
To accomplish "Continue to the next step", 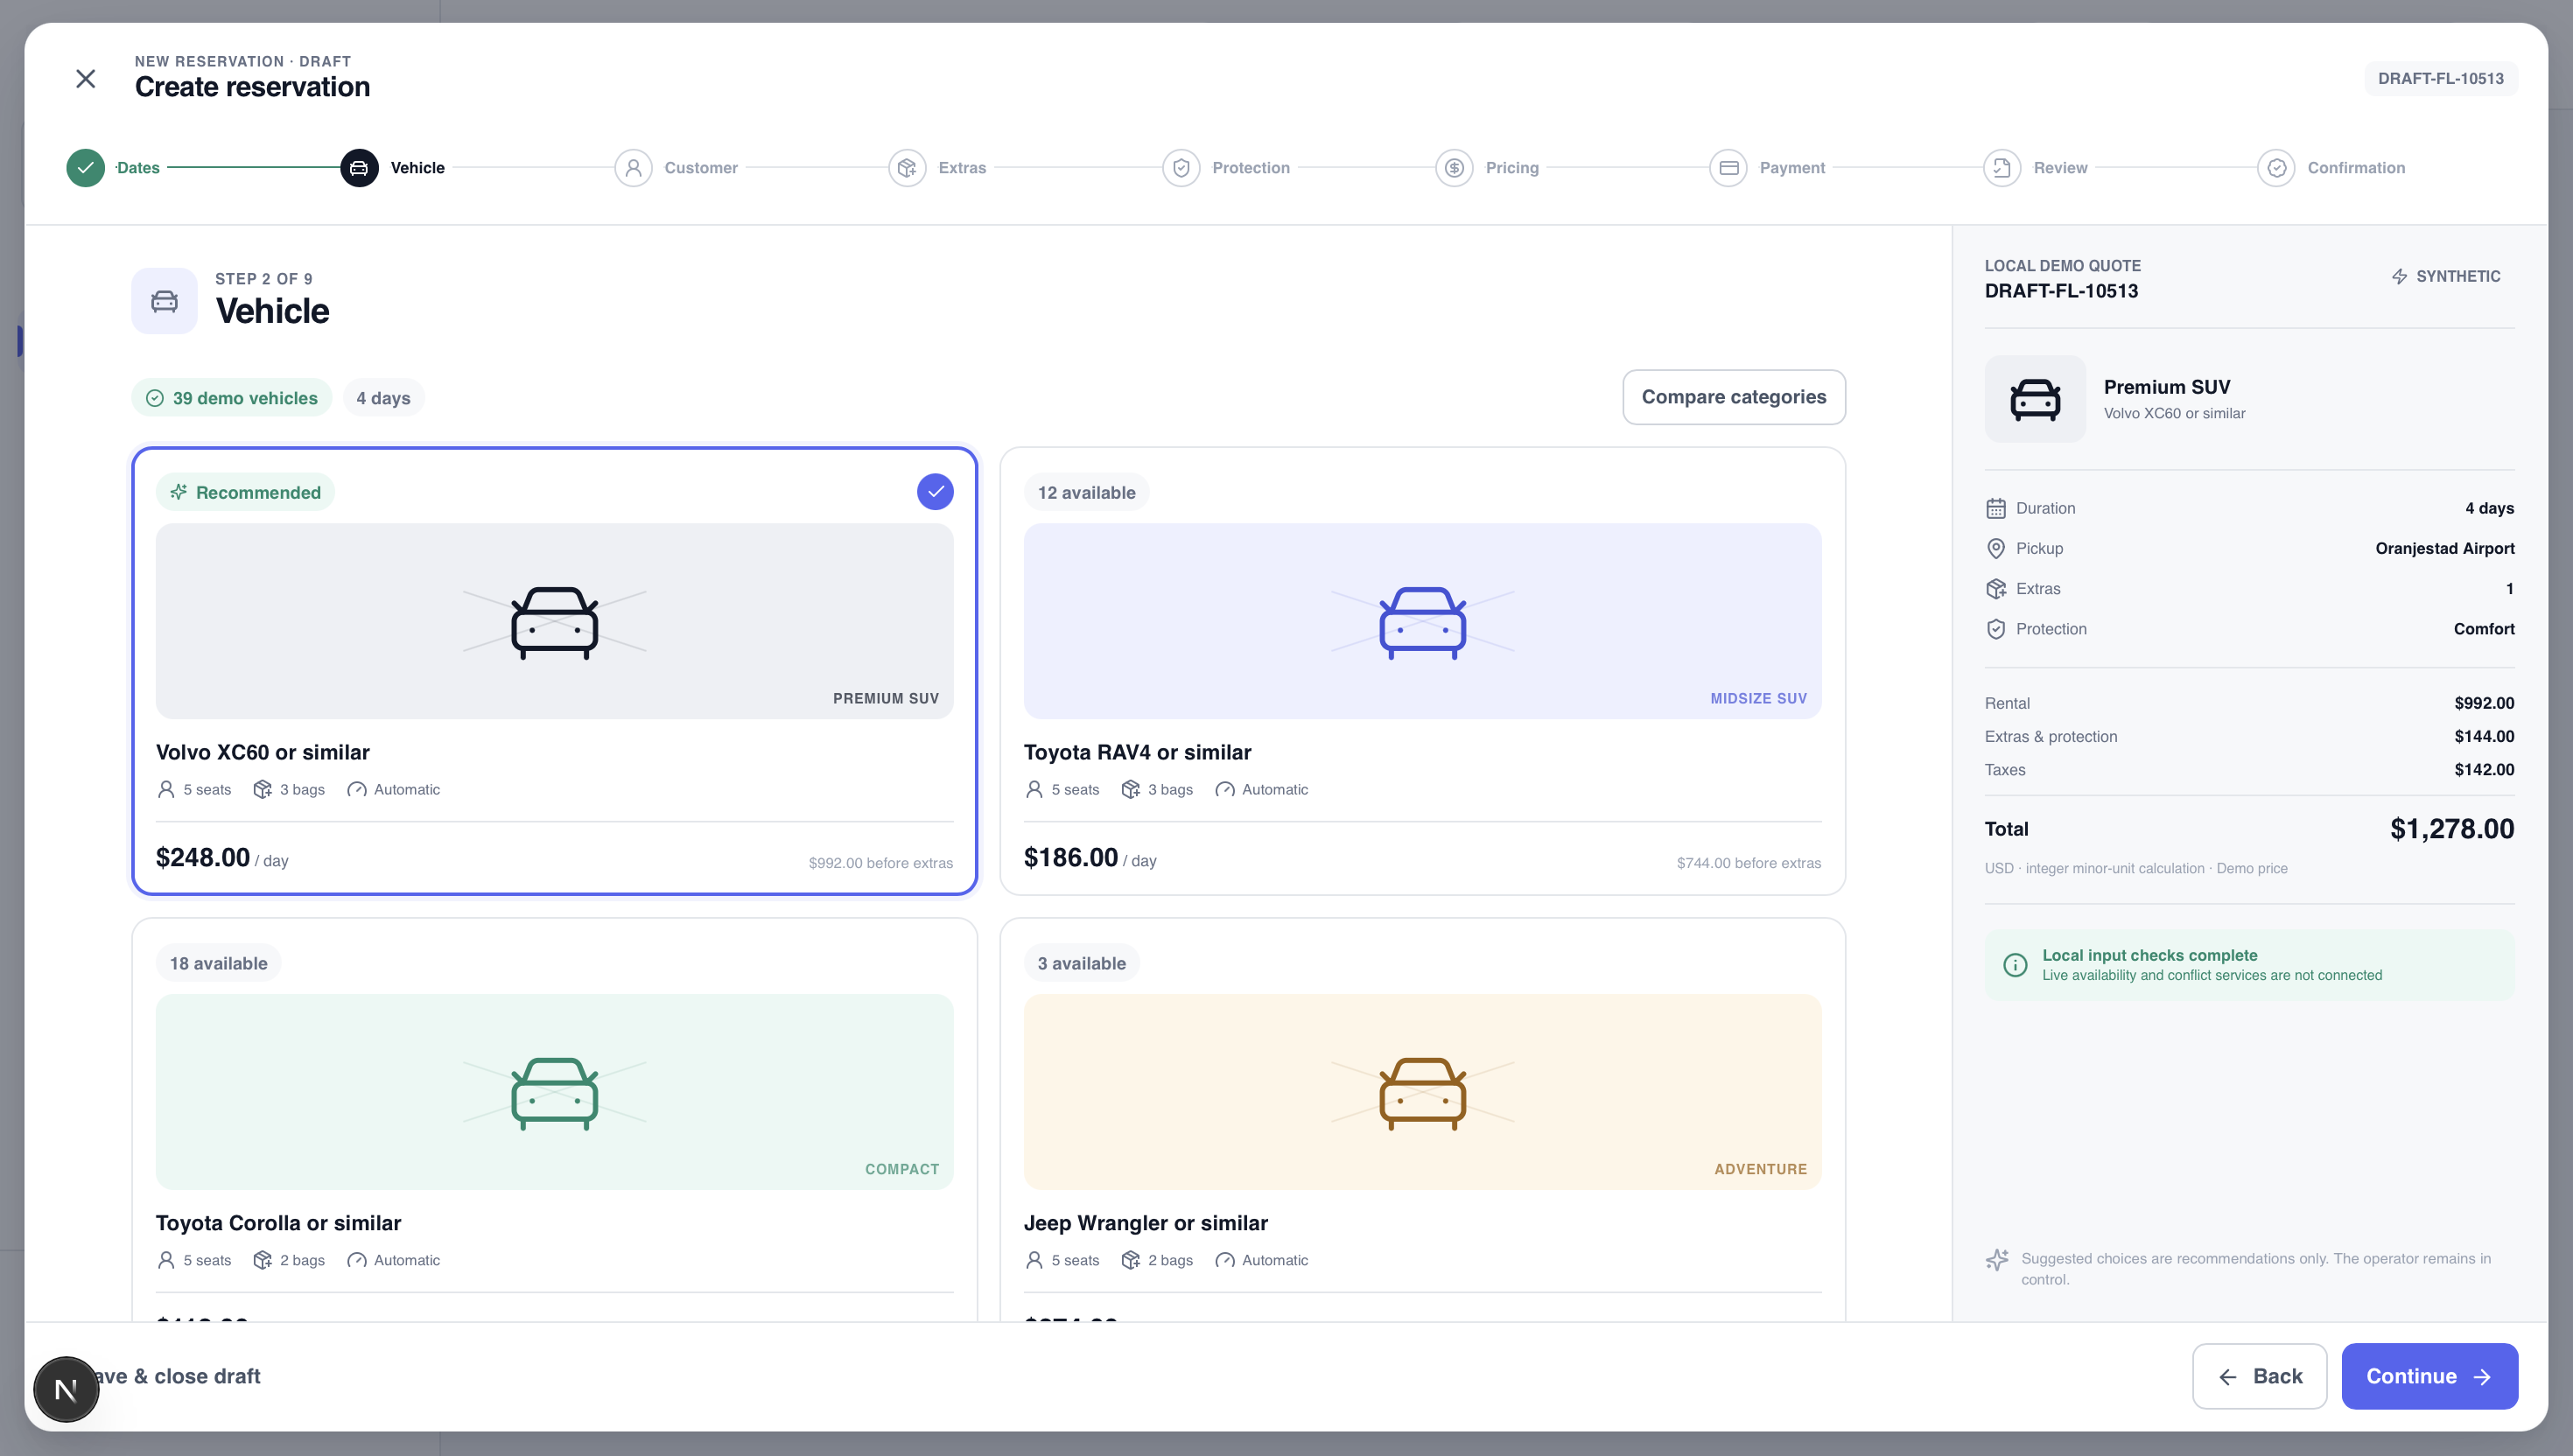I will [x=2429, y=1376].
